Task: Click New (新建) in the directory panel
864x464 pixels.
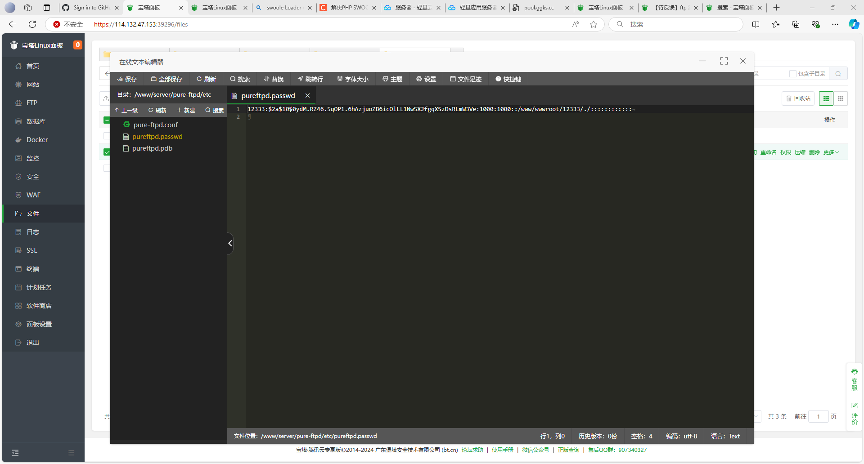Action: [x=186, y=110]
